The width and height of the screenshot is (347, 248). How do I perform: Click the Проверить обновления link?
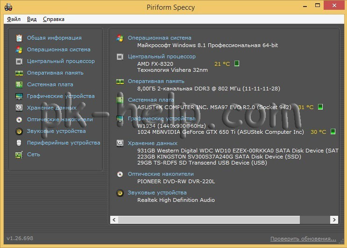click(303, 239)
